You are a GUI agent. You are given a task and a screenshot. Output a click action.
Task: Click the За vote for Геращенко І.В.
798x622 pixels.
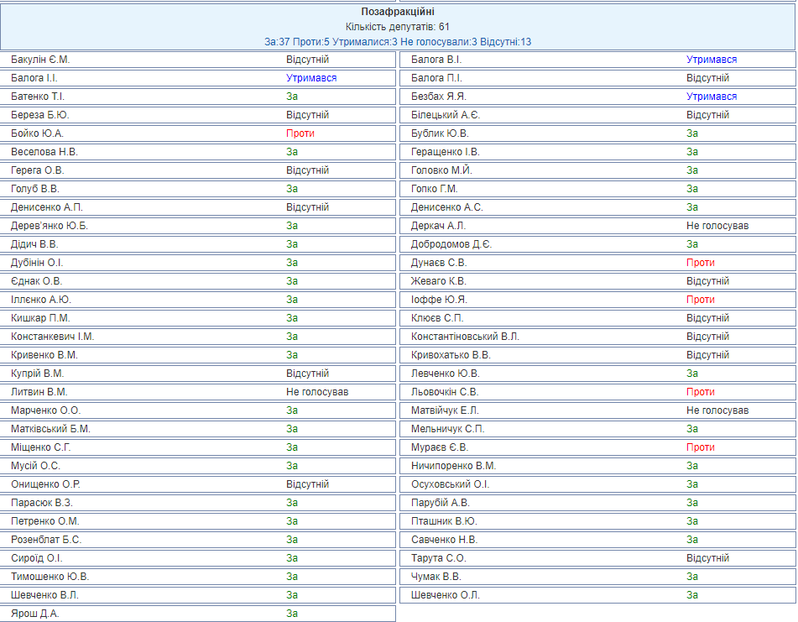click(x=691, y=152)
